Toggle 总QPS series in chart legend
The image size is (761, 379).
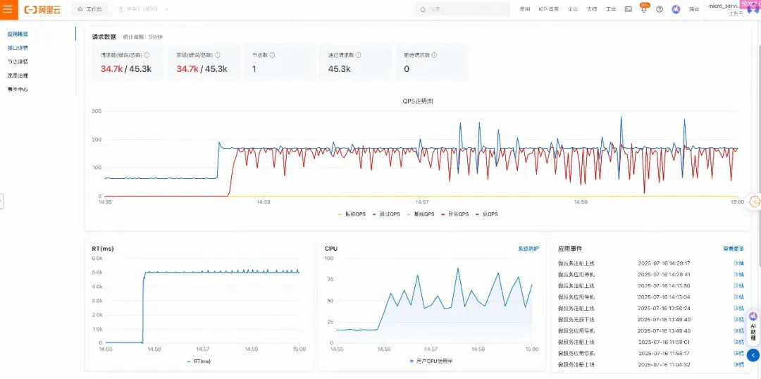487,214
